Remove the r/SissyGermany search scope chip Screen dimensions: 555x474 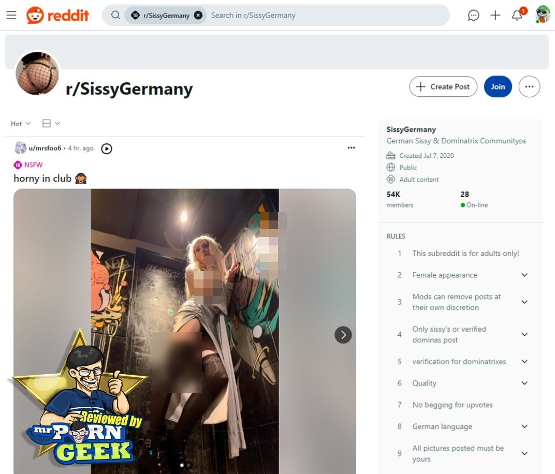(198, 15)
